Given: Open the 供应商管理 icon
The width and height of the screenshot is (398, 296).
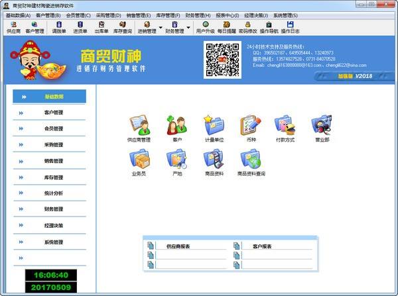Looking at the screenshot, I should point(139,124).
